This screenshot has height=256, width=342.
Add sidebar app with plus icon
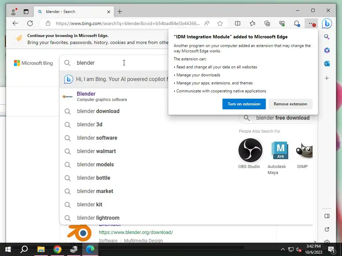tap(327, 78)
